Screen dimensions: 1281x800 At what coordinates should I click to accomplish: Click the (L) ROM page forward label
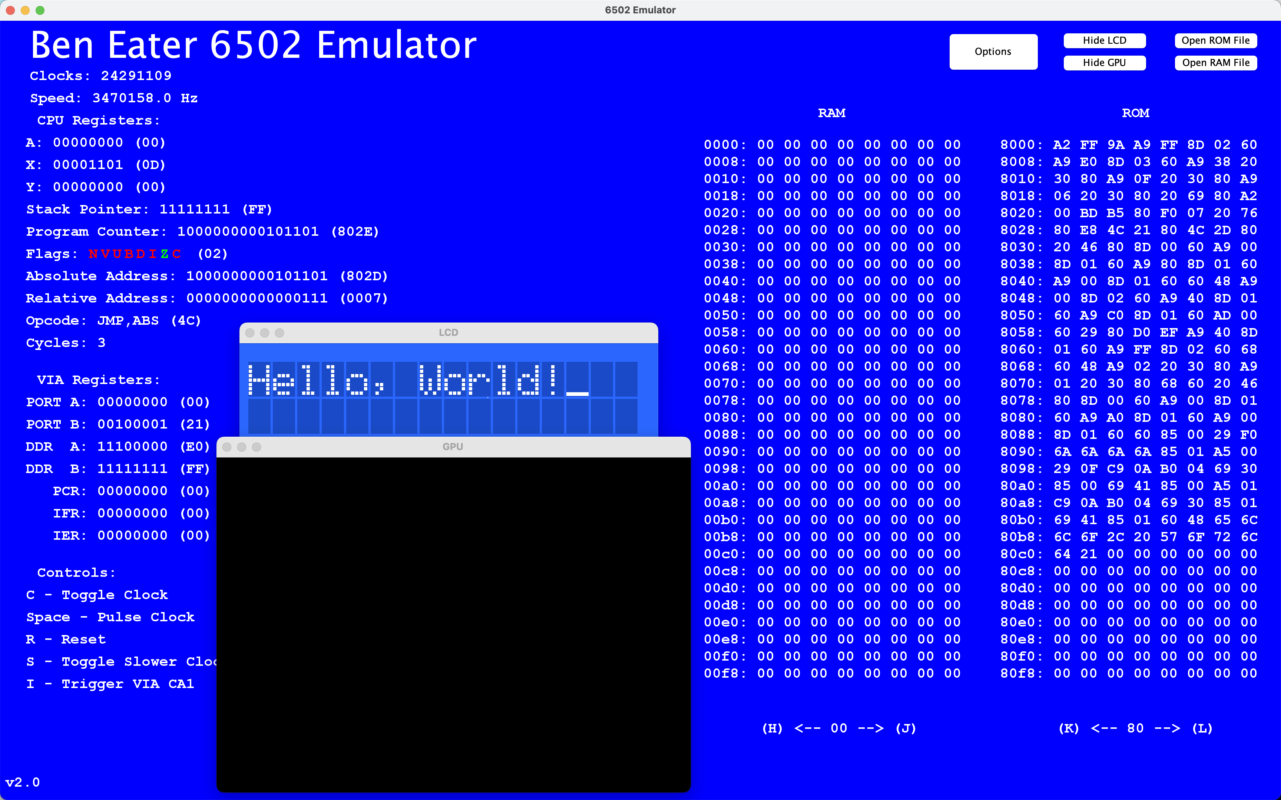pyautogui.click(x=1202, y=728)
